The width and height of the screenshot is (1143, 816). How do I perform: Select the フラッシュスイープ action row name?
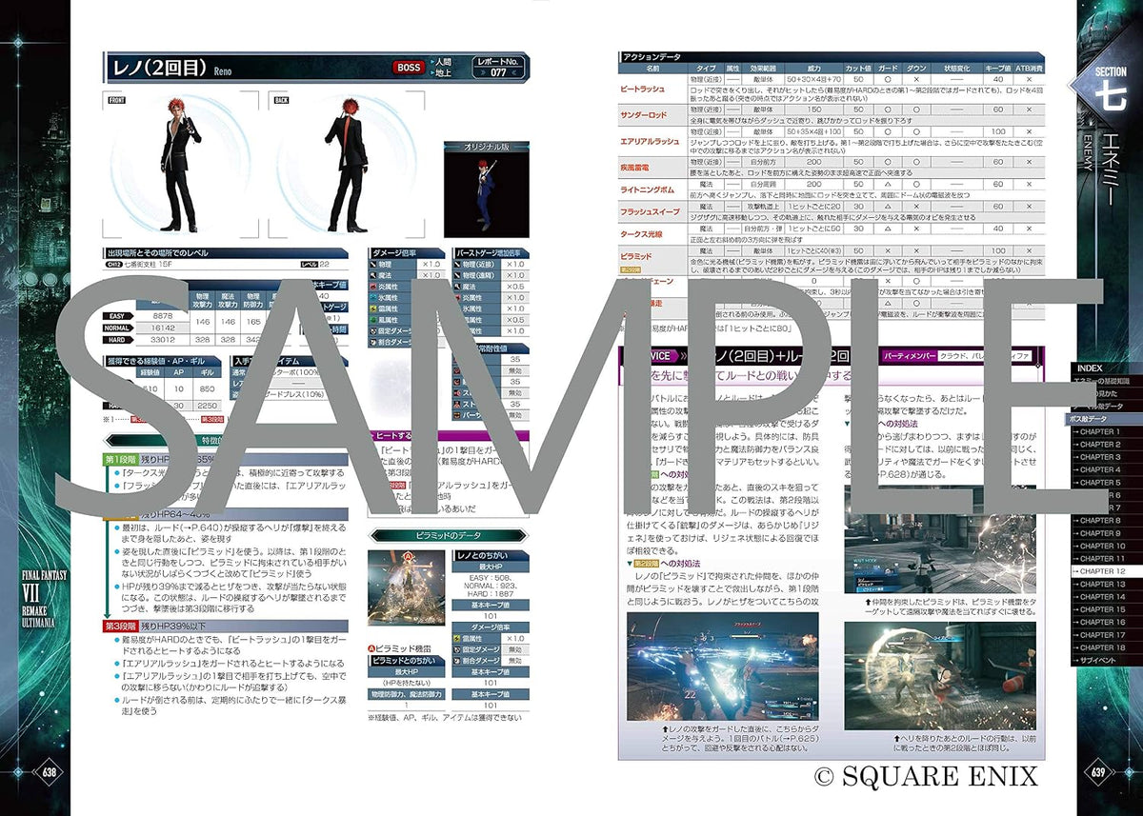point(652,213)
